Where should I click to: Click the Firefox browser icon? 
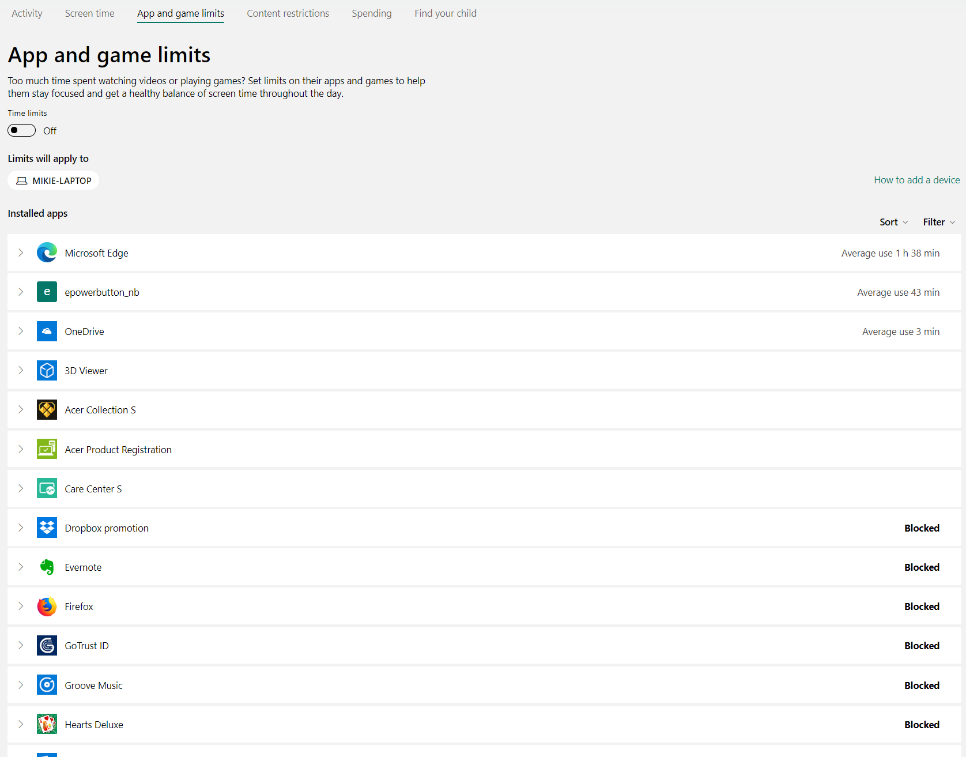[47, 606]
